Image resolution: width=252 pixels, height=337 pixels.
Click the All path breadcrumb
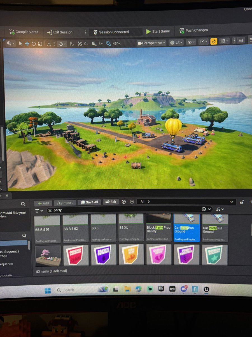click(143, 201)
